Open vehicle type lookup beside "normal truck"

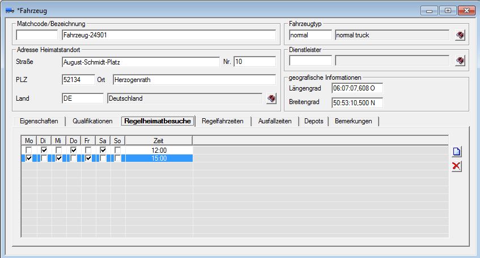click(x=460, y=36)
